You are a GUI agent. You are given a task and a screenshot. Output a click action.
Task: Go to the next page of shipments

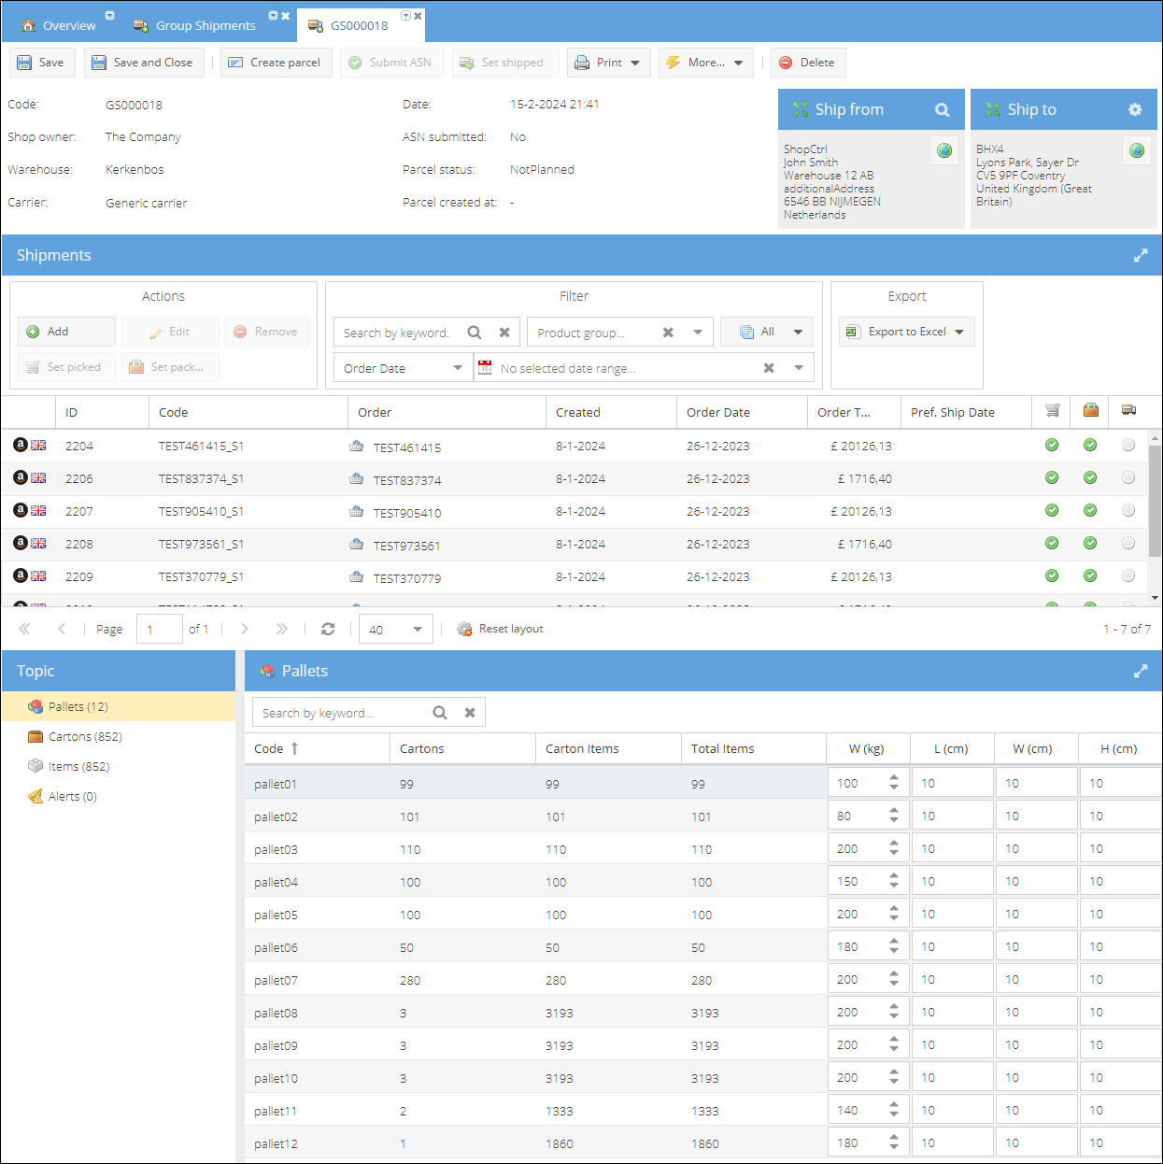245,629
